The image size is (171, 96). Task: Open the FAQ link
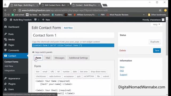(x=122, y=71)
